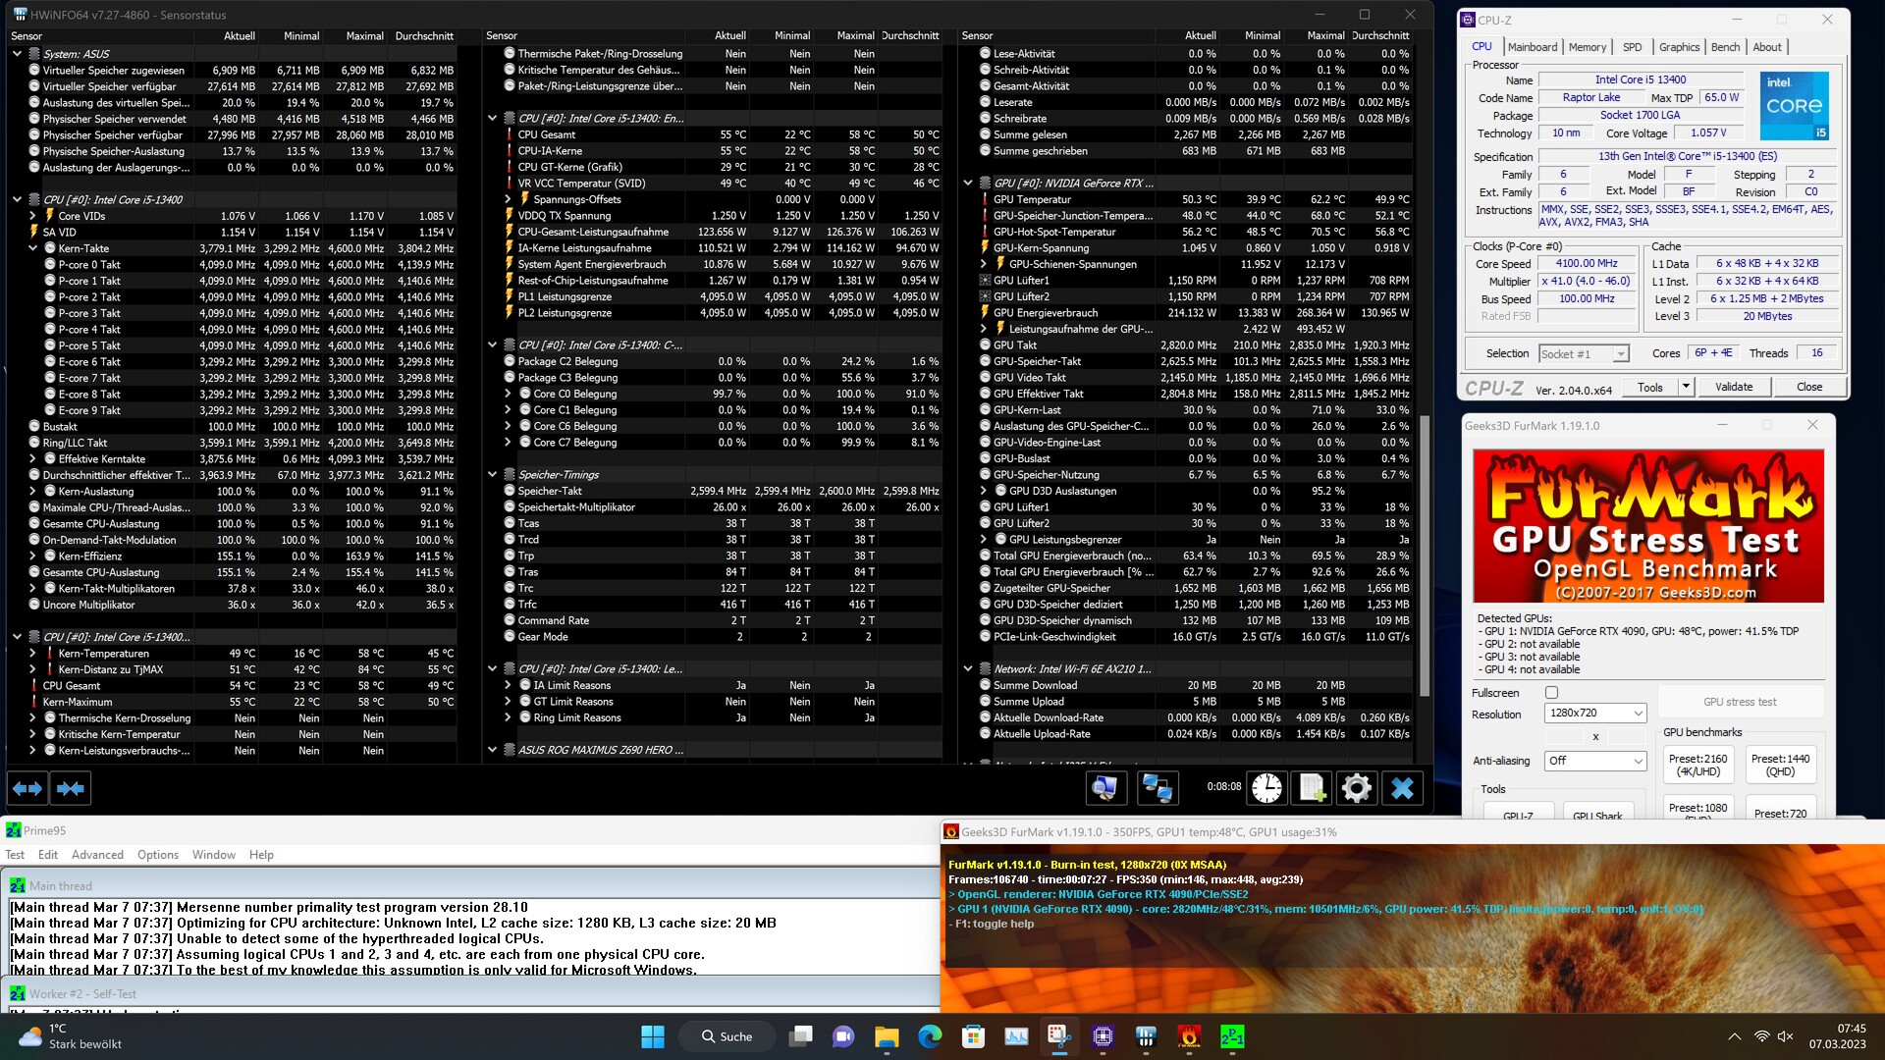Open Wi-Fi network tray icon
Image resolution: width=1885 pixels, height=1060 pixels.
(x=1761, y=1036)
